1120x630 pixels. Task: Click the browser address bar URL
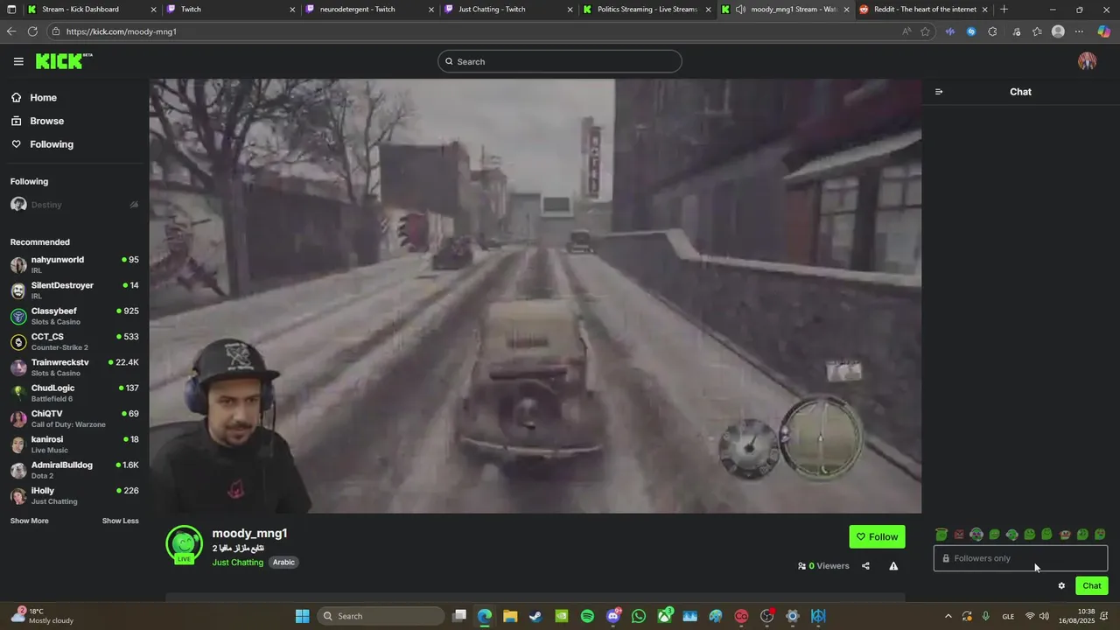click(121, 31)
